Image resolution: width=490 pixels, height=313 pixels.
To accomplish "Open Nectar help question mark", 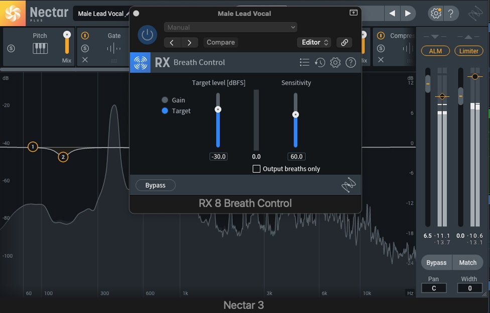I will tap(451, 14).
